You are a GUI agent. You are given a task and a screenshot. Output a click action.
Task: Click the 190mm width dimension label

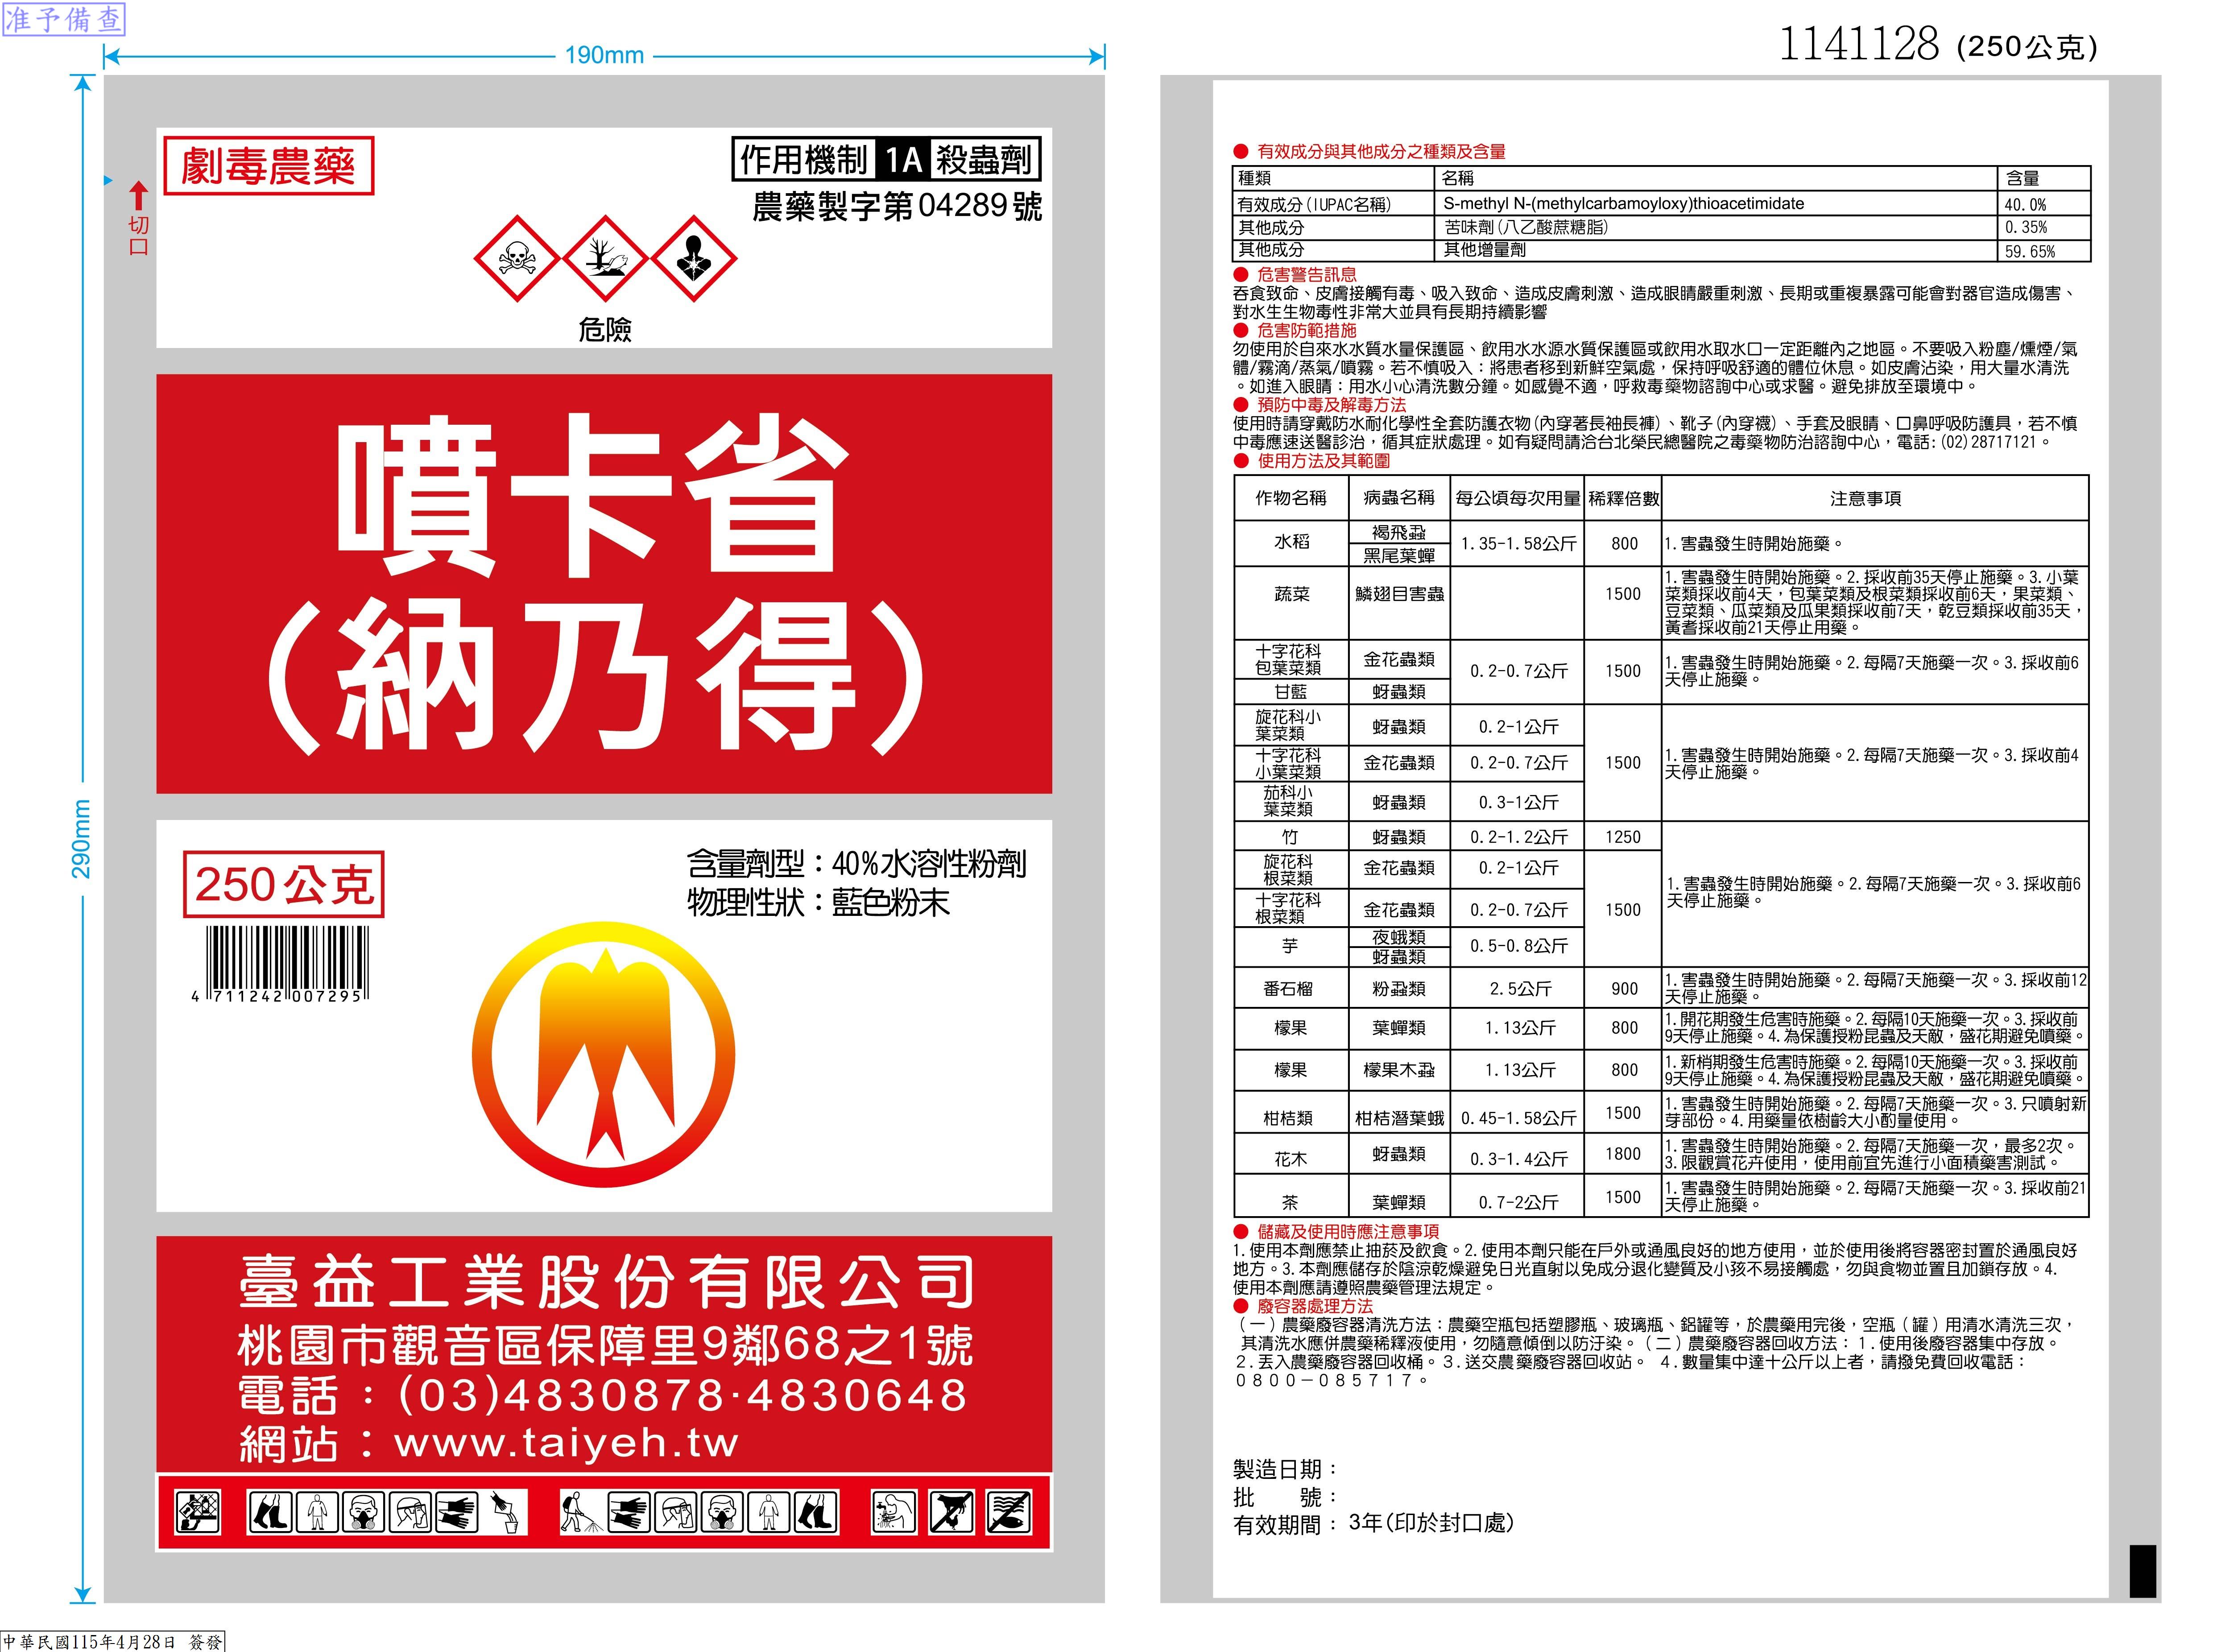(x=604, y=55)
